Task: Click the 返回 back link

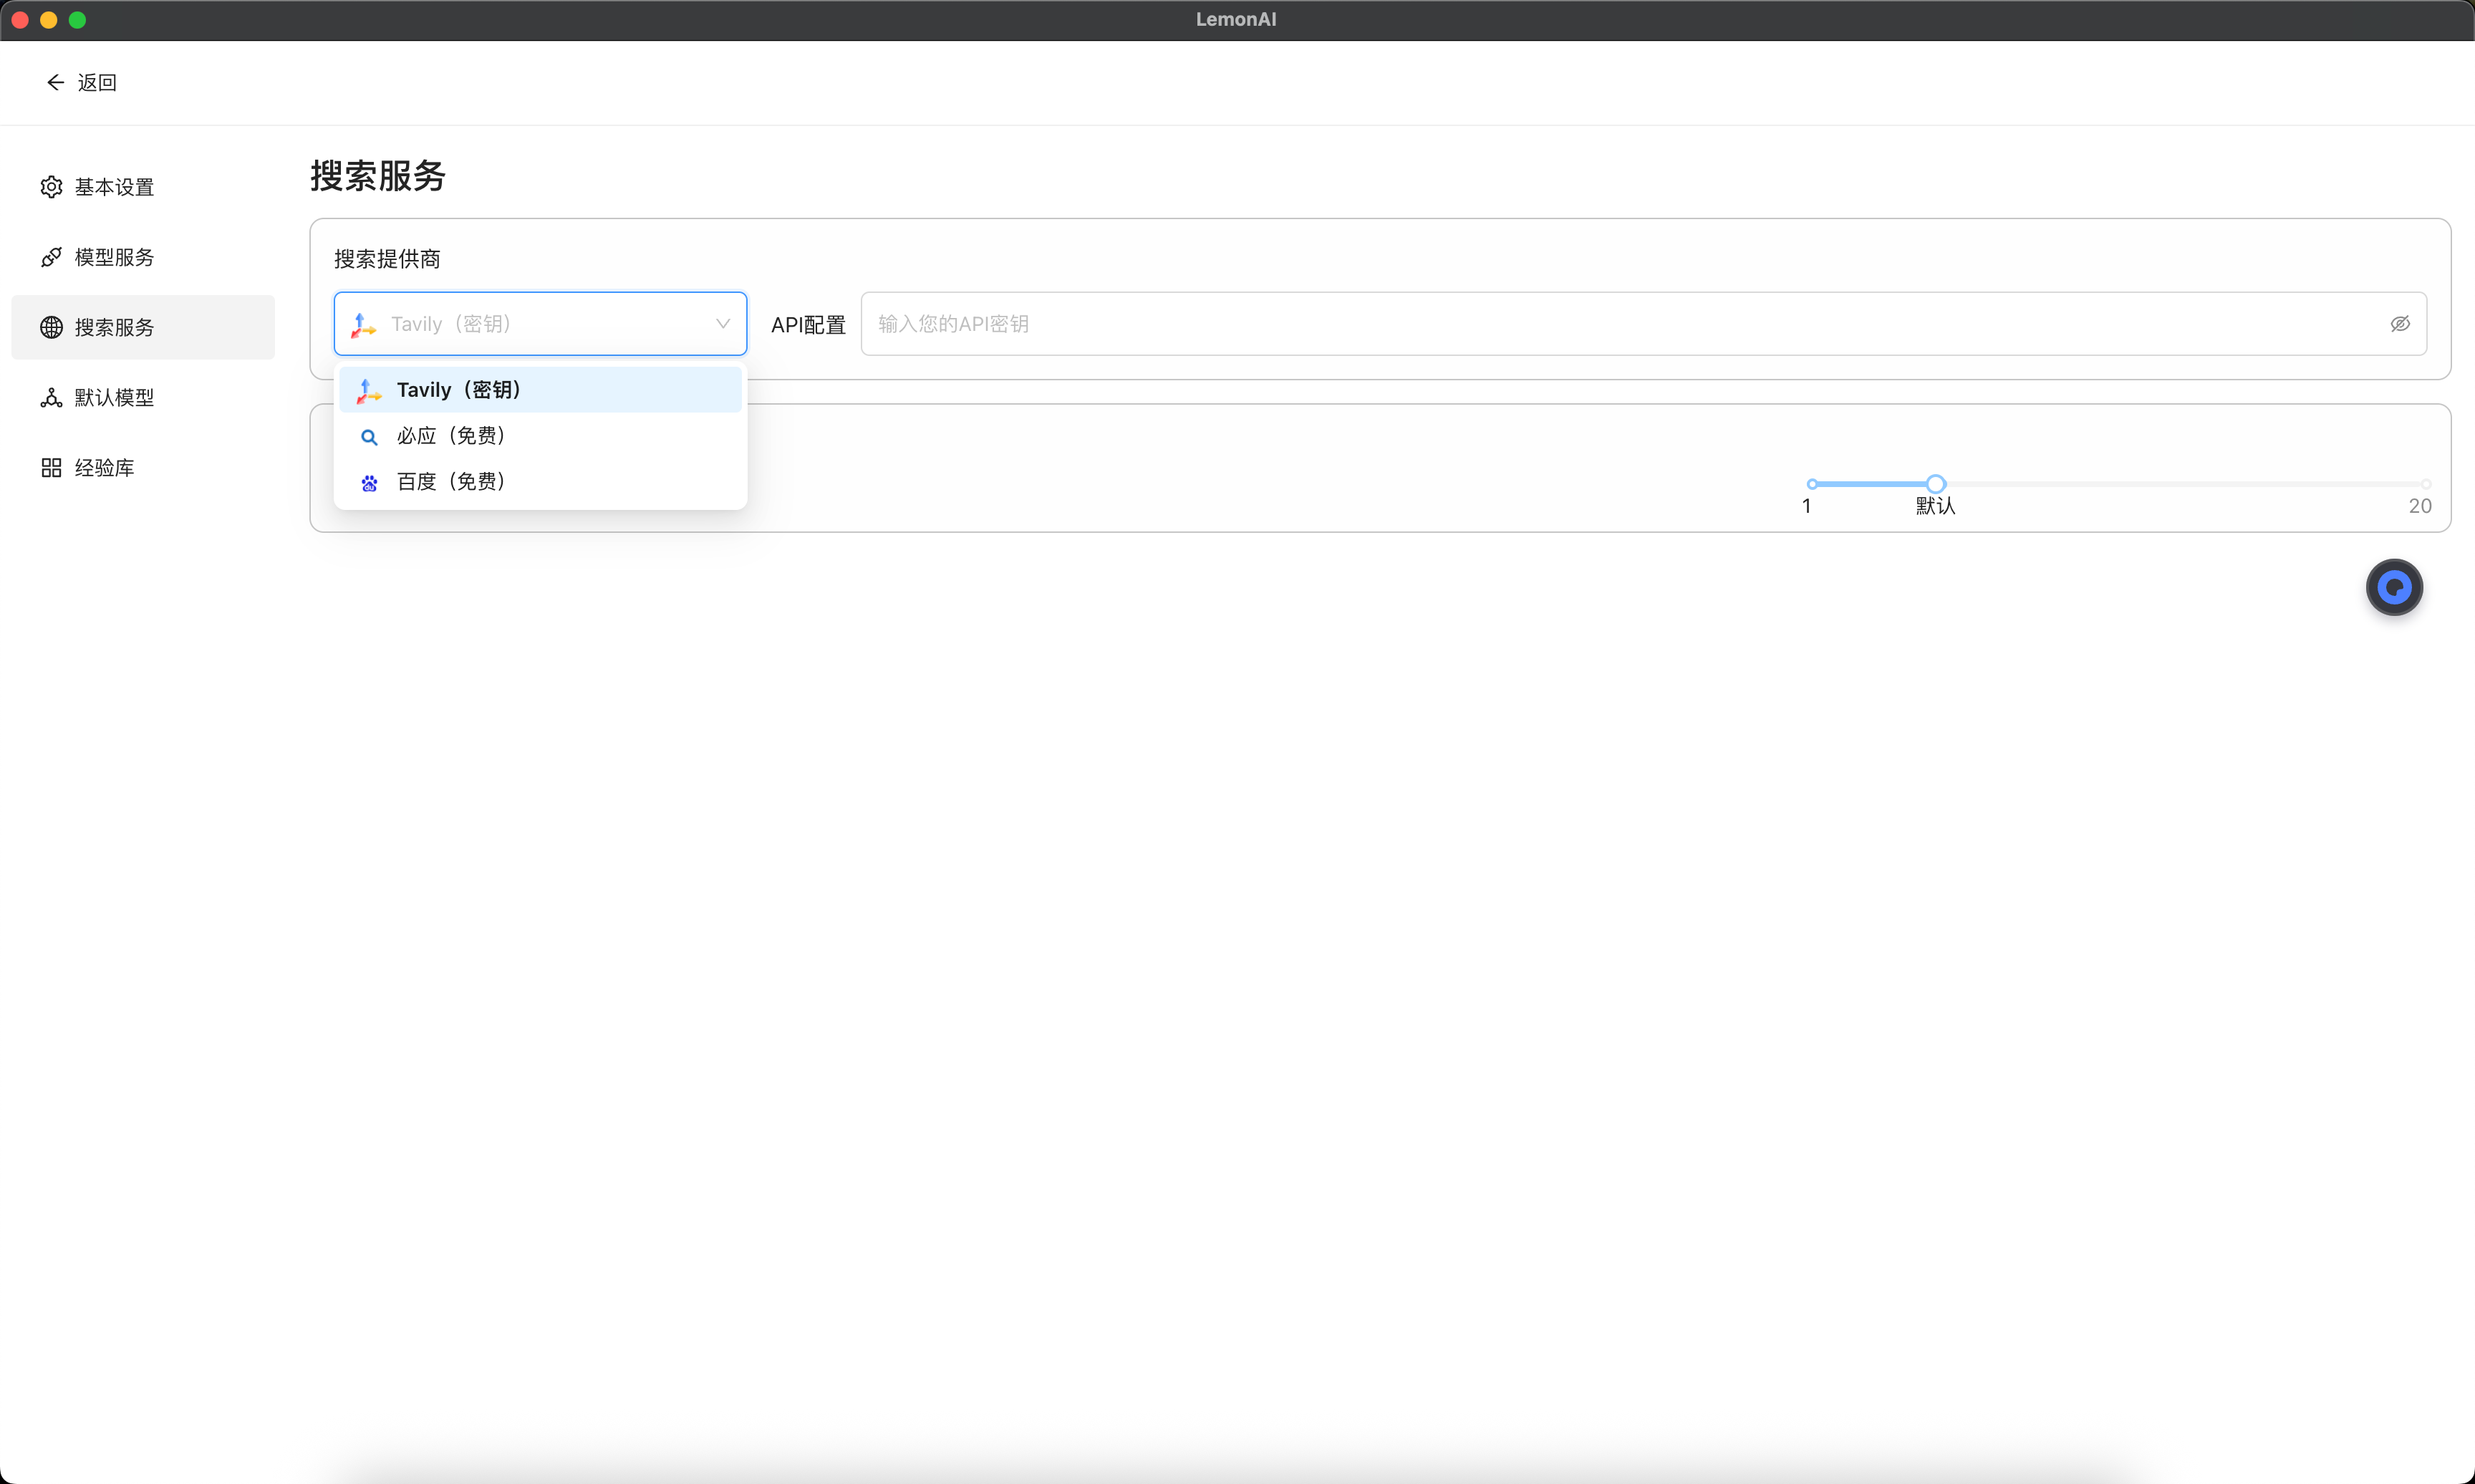Action: point(97,82)
